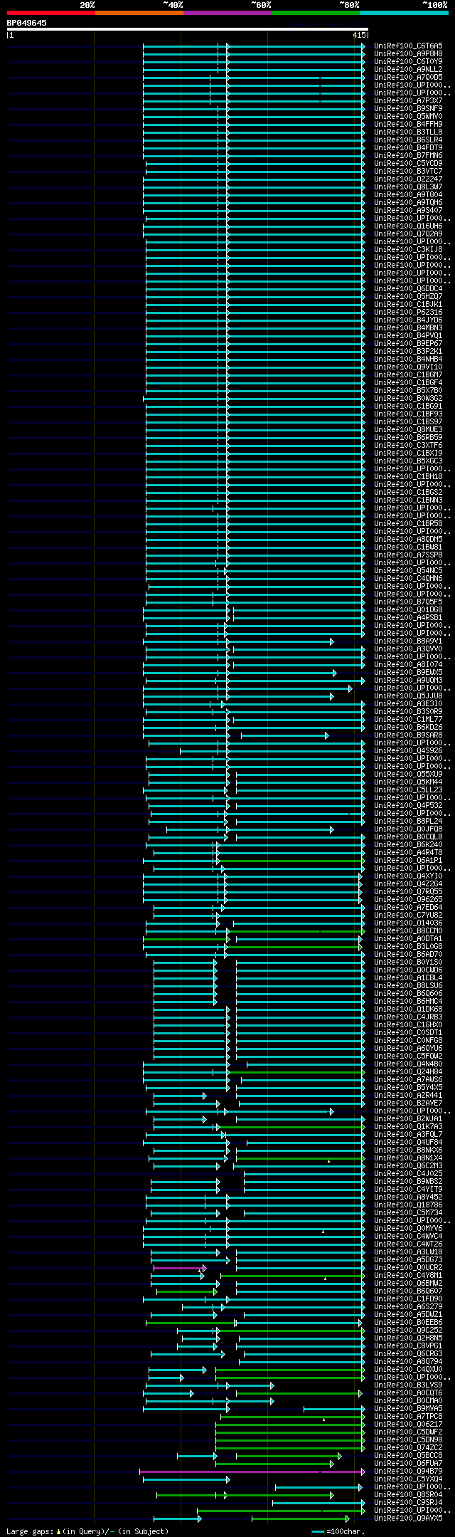Select hit label UniRef100_C1ML77
Screen dimensions: 455x1537
coord(408,719)
